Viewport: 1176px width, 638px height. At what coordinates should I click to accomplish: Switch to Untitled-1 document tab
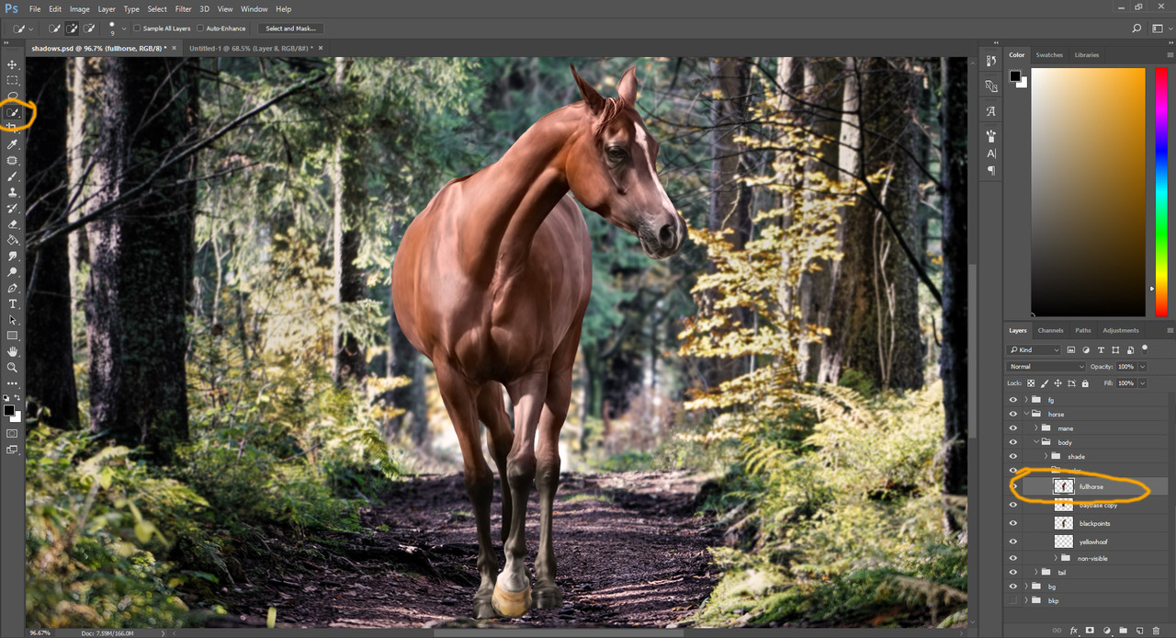click(250, 48)
